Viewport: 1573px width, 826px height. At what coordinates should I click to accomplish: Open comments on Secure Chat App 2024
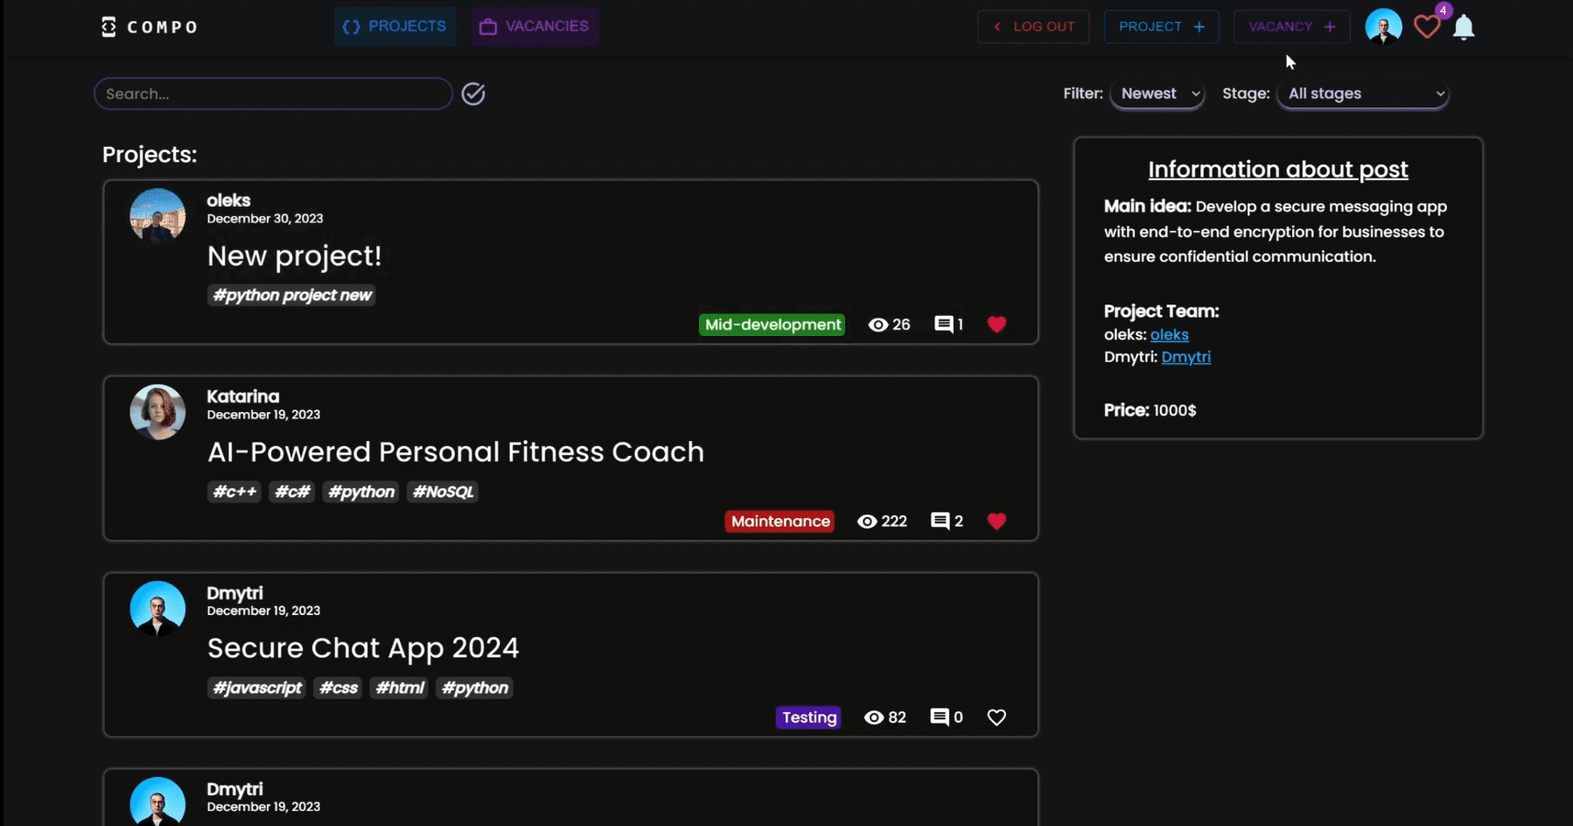pyautogui.click(x=940, y=717)
